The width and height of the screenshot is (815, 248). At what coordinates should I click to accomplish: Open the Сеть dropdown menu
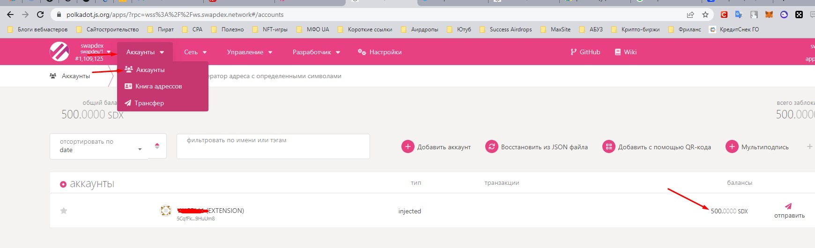(x=195, y=52)
